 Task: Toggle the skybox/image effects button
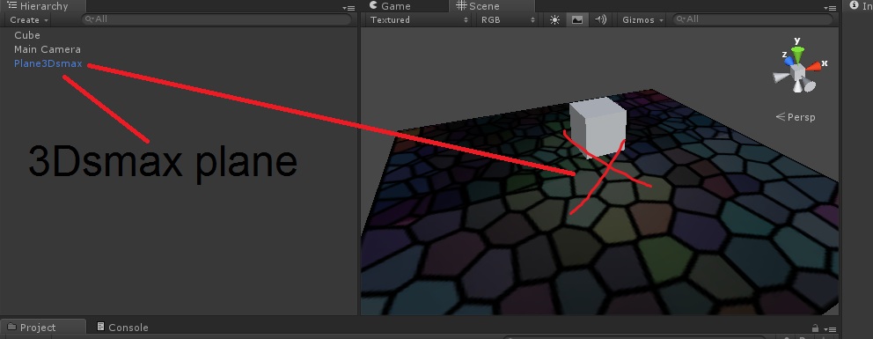click(x=576, y=19)
